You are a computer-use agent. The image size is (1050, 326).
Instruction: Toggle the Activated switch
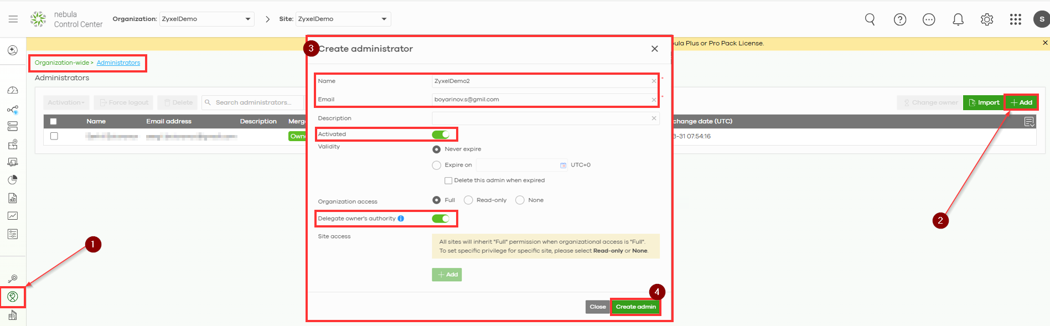point(441,134)
